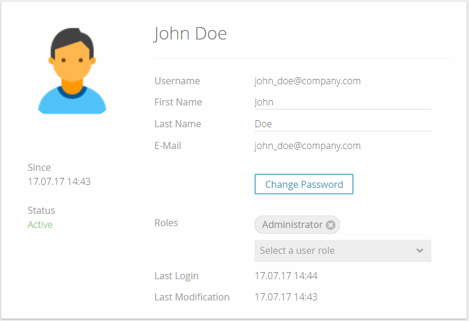The height and width of the screenshot is (321, 469).
Task: Edit the Last Name field
Action: tap(343, 124)
